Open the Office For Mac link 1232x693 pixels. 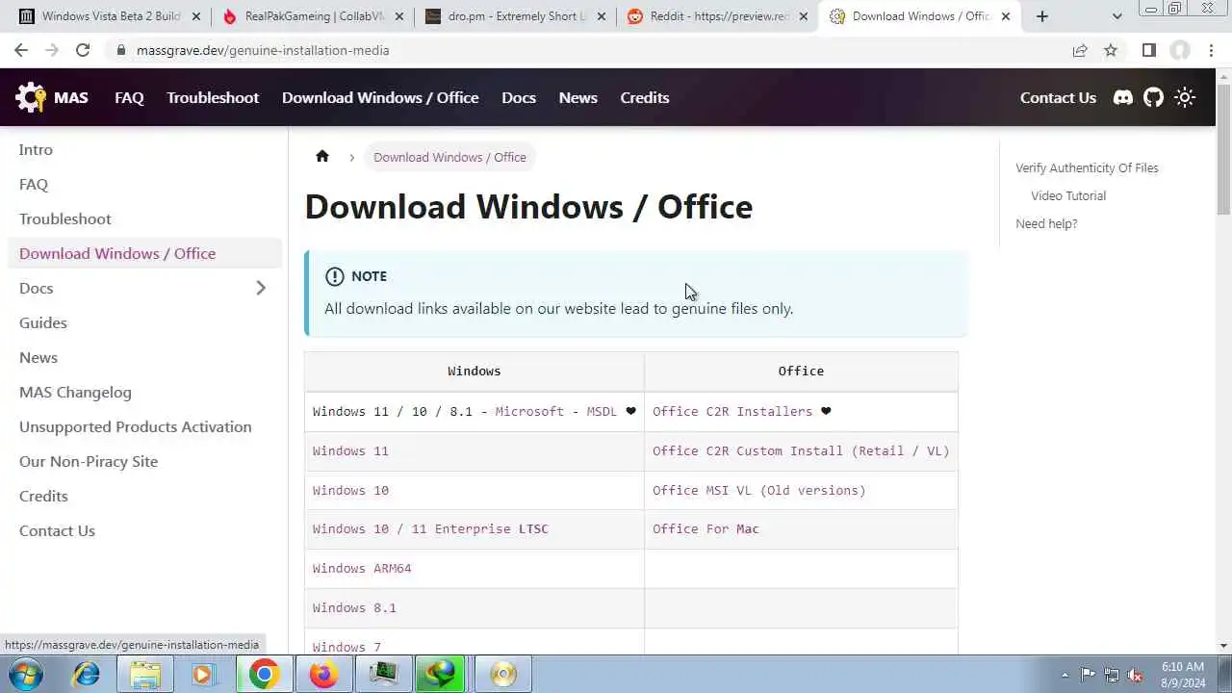tap(706, 528)
